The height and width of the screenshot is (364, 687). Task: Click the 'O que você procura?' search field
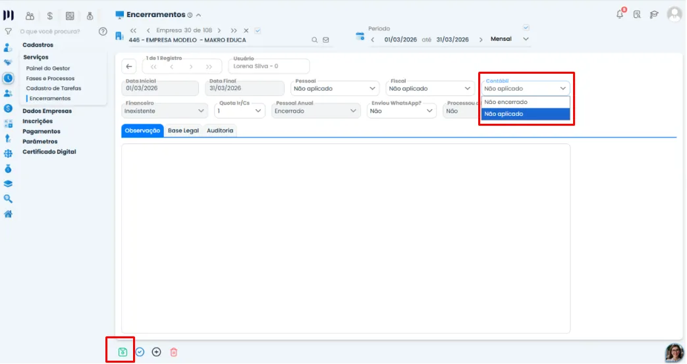click(50, 32)
